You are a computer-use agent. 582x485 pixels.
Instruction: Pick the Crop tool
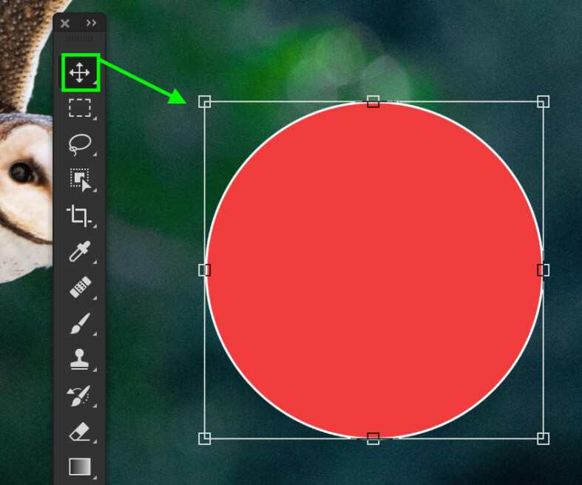point(79,216)
